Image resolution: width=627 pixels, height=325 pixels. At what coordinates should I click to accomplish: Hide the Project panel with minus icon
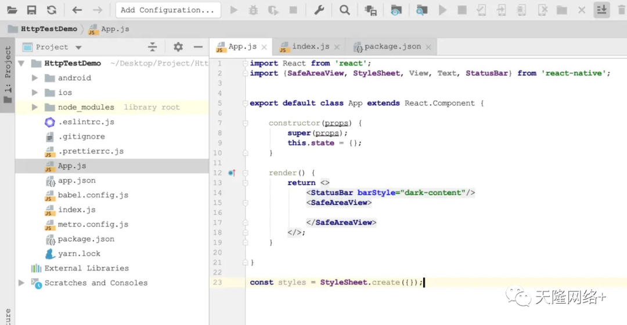(x=198, y=47)
